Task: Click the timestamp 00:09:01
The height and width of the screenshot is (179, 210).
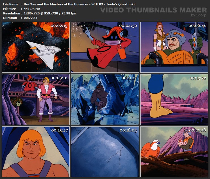Action: (59, 78)
